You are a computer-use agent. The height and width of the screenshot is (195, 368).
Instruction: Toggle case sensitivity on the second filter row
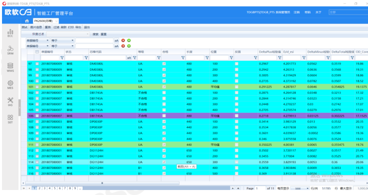pos(116,46)
